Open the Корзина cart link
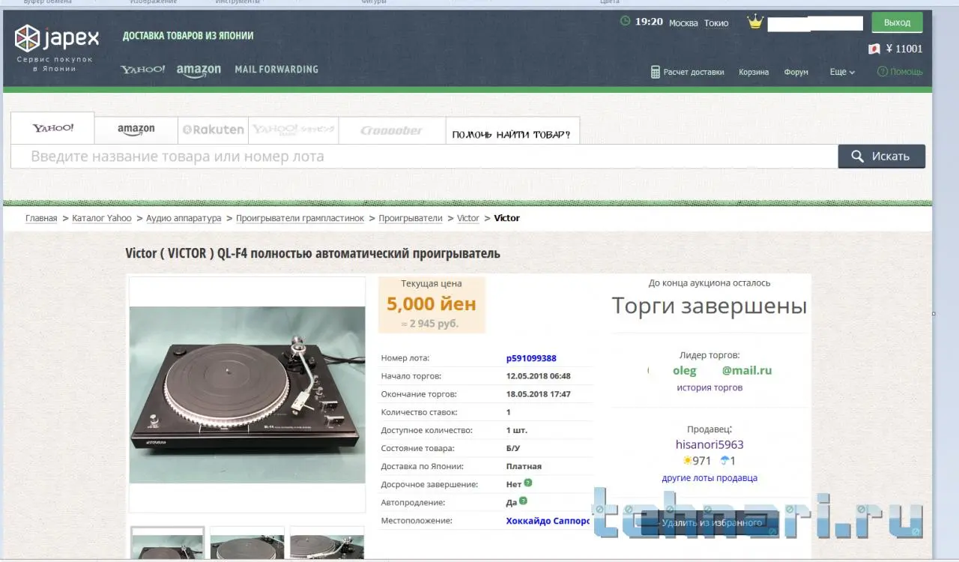Image resolution: width=959 pixels, height=562 pixels. 754,72
